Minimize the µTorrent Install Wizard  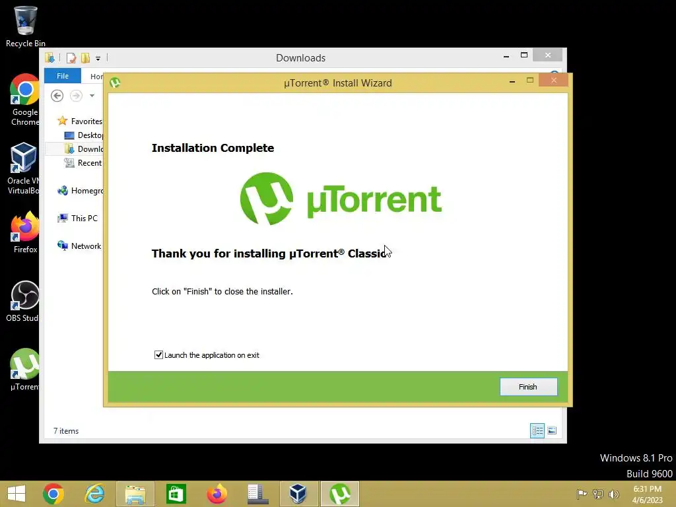coord(512,81)
